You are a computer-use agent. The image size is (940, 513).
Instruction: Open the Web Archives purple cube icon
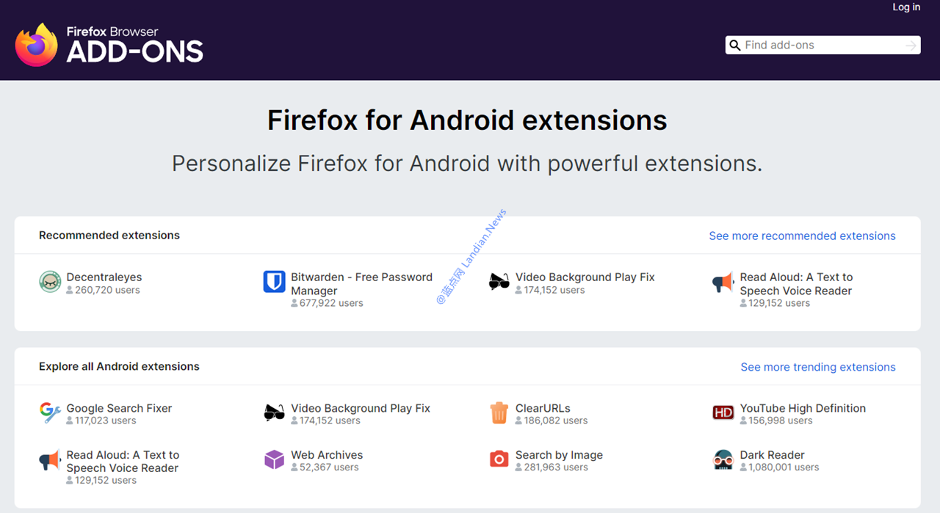coord(274,459)
